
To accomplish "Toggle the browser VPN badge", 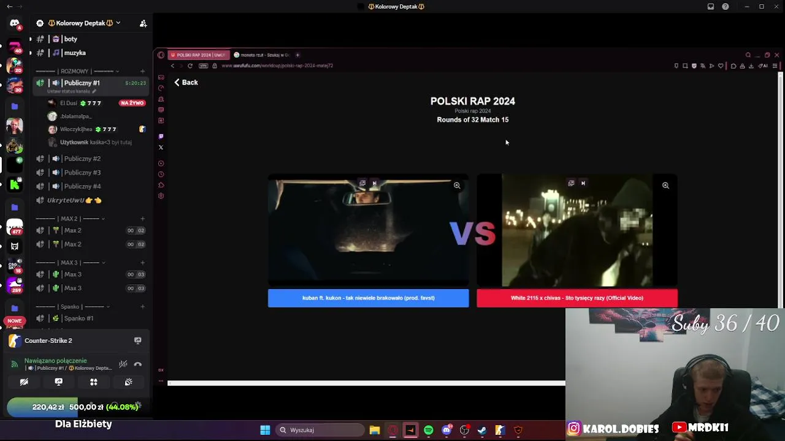I will click(203, 66).
